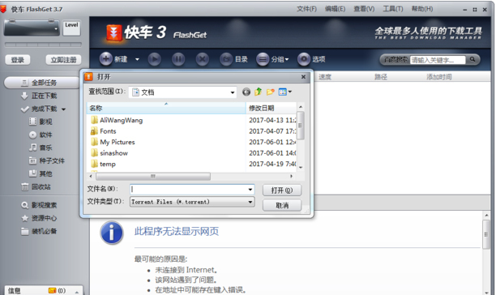Expand the 信息 panel arrow

tap(77, 292)
